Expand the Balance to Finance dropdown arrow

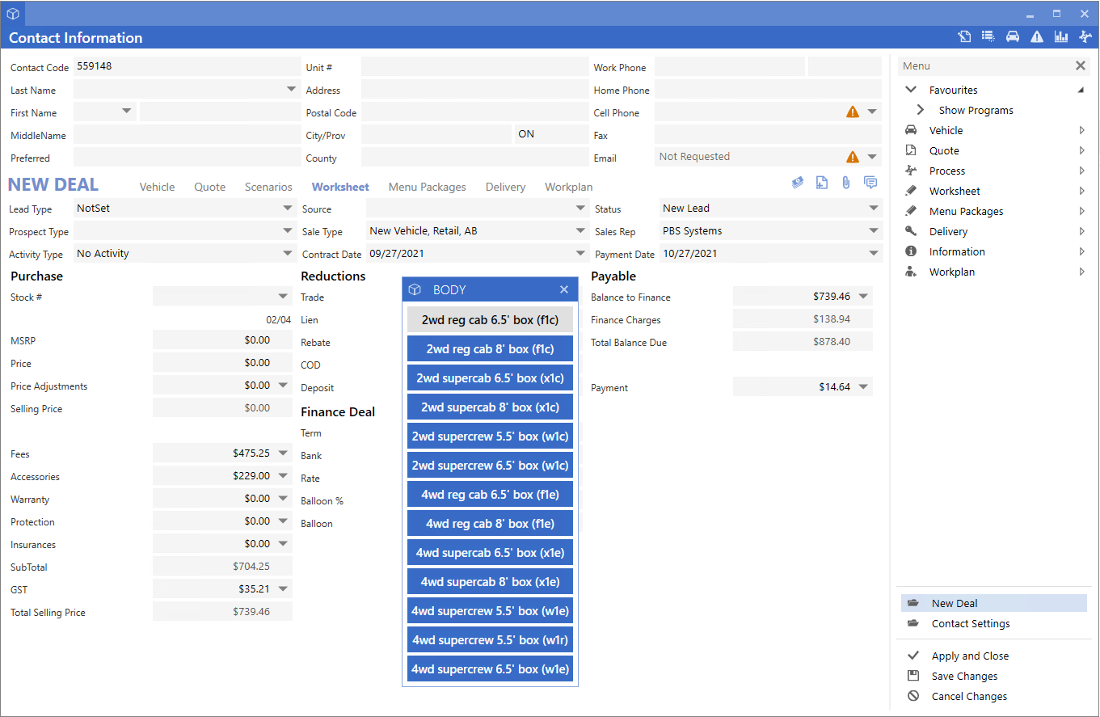(x=863, y=297)
